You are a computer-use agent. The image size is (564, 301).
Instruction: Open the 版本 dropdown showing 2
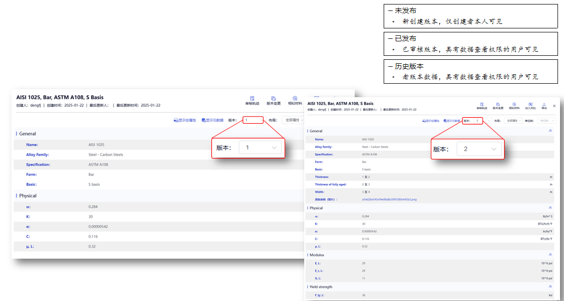(x=483, y=121)
